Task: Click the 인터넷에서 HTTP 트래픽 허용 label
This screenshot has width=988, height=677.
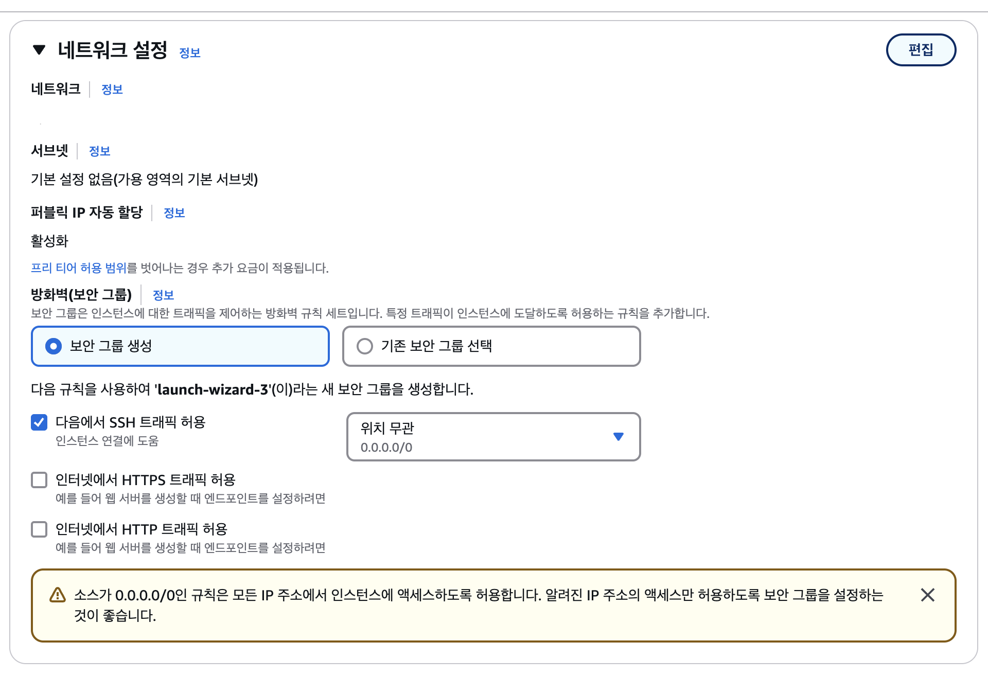Action: tap(141, 529)
